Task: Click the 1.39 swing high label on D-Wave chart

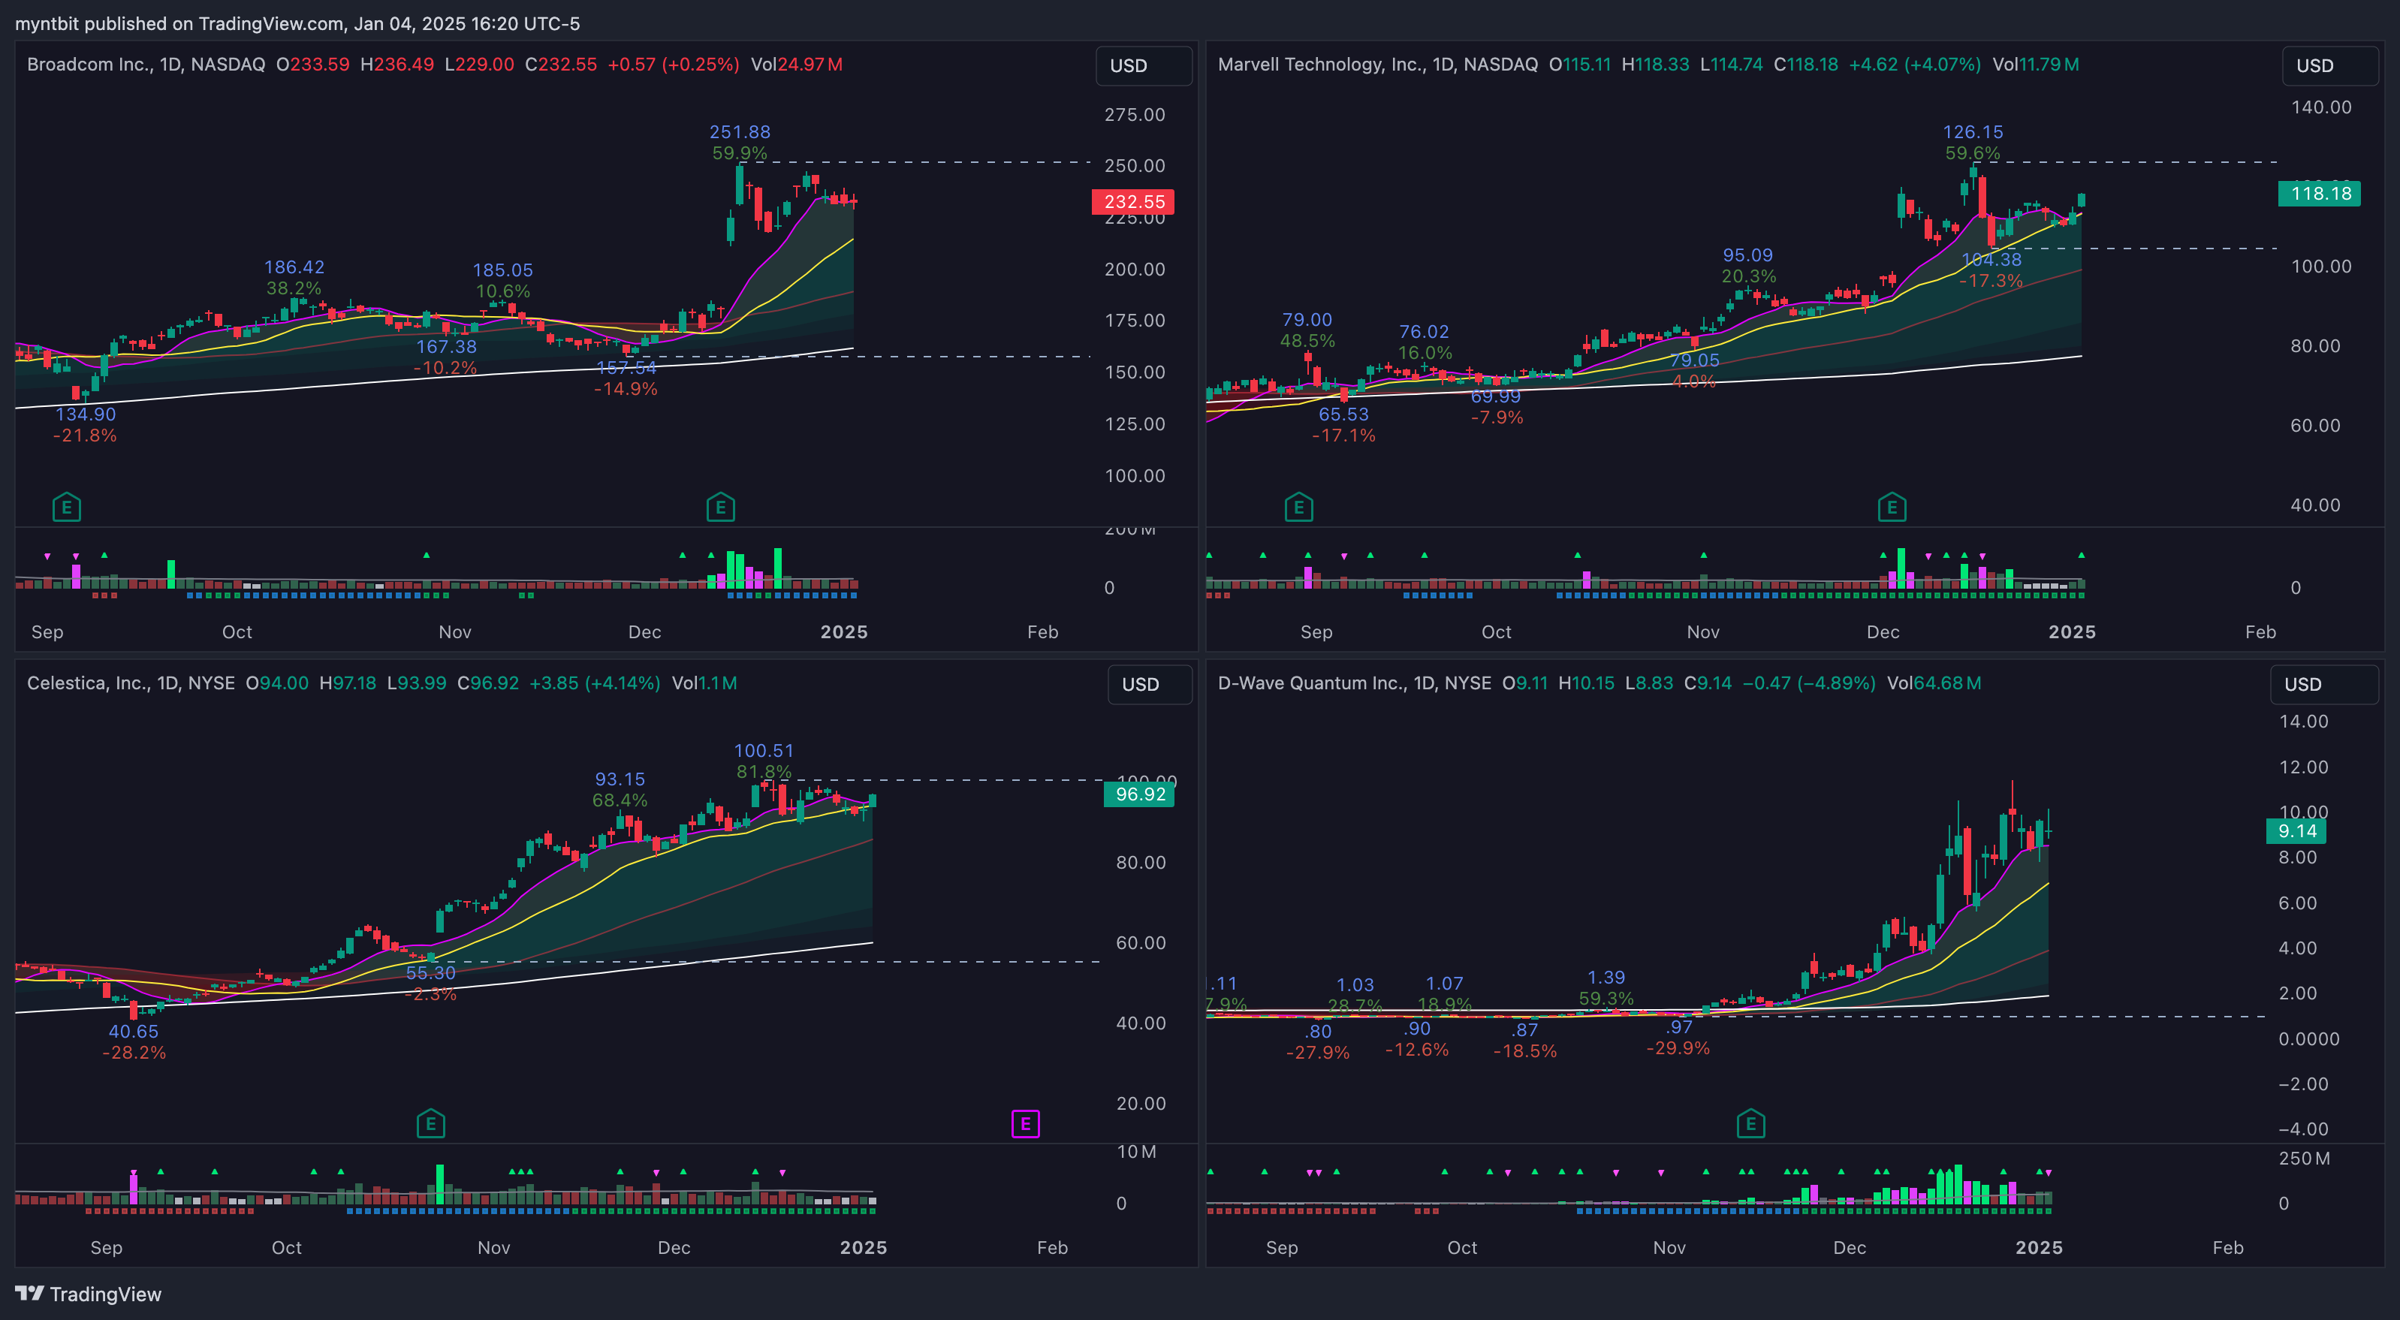Action: click(1606, 977)
